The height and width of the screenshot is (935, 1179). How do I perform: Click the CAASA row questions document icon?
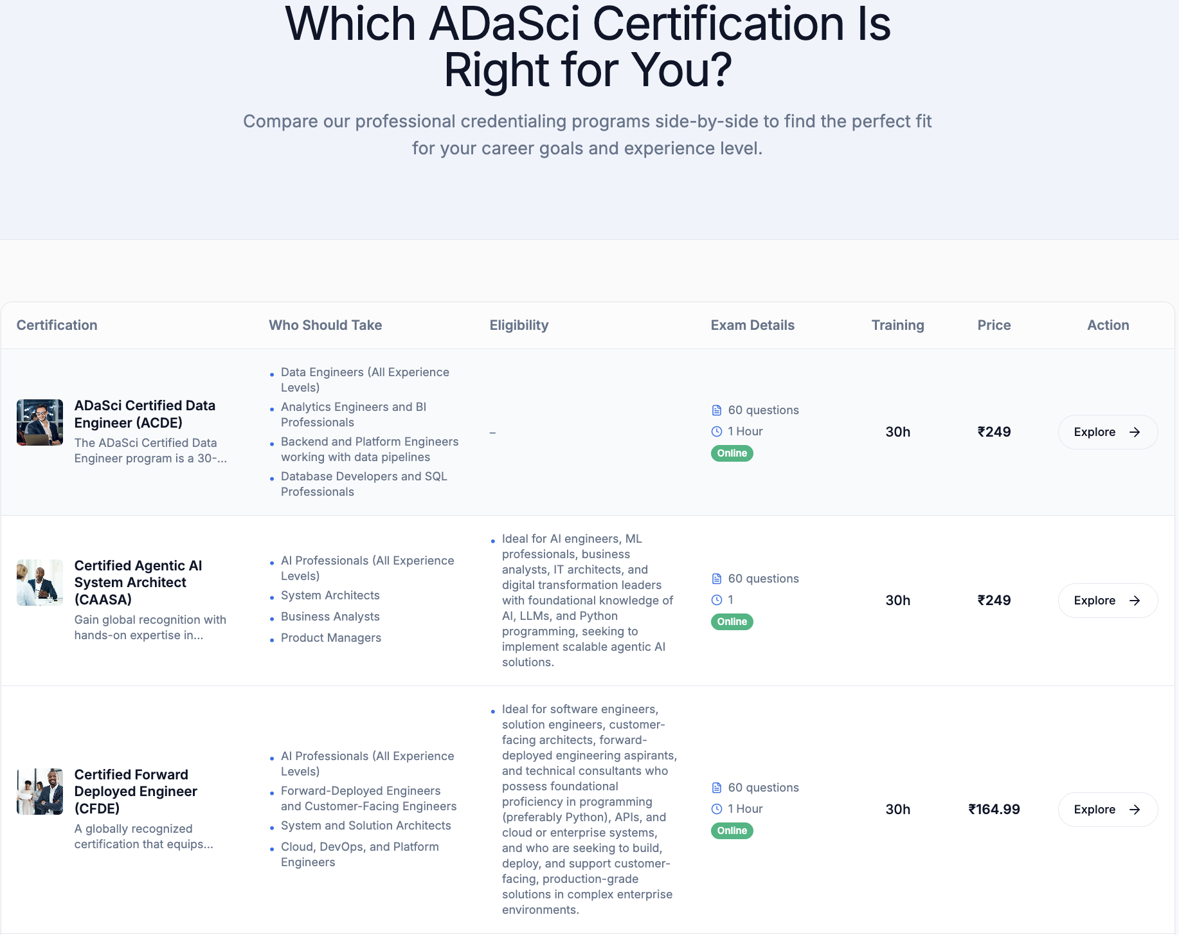tap(717, 579)
